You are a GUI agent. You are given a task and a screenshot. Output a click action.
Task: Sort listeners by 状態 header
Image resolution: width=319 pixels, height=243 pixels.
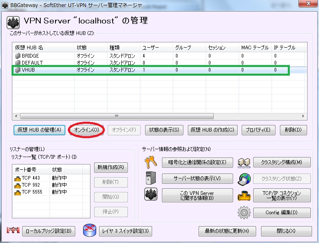(66, 170)
